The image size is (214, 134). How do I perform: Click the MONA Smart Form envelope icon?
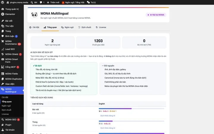click(3, 59)
